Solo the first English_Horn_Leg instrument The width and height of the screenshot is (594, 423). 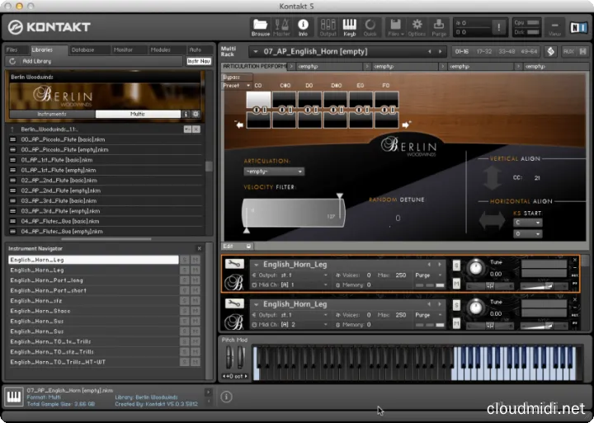(456, 266)
